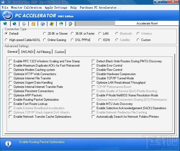Open the orange key security tab icon
The image size is (180, 151).
tap(33, 24)
